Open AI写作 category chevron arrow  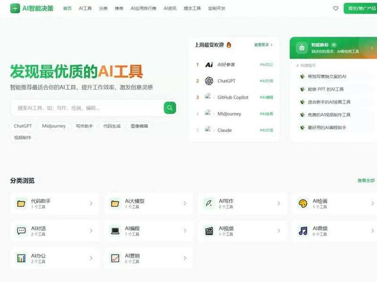(x=279, y=204)
